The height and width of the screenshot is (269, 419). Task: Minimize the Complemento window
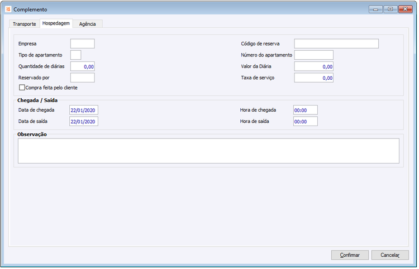[376, 9]
